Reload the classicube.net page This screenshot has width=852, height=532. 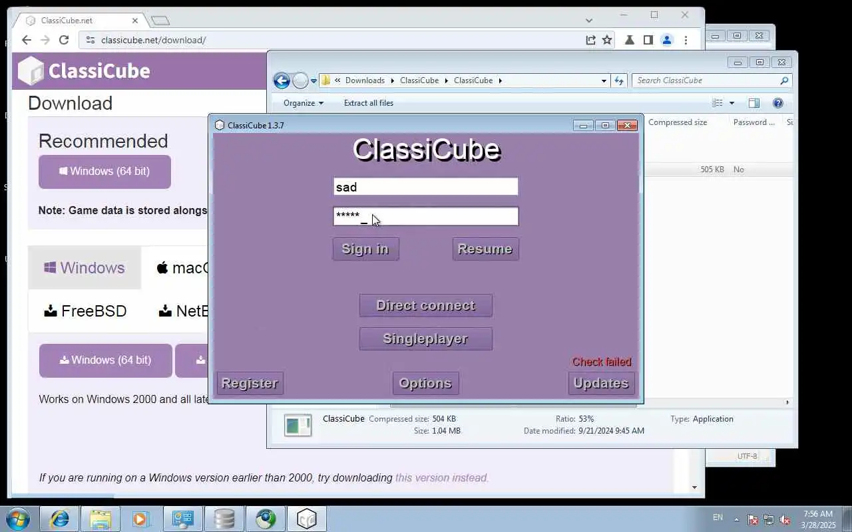(64, 40)
